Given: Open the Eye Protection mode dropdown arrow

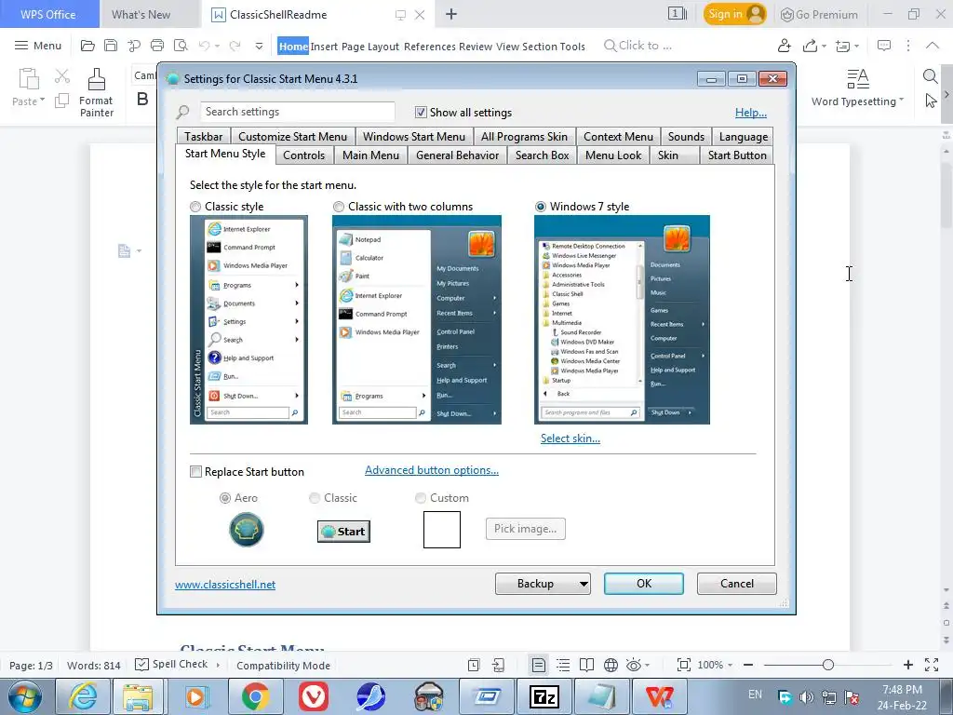Looking at the screenshot, I should click(648, 665).
